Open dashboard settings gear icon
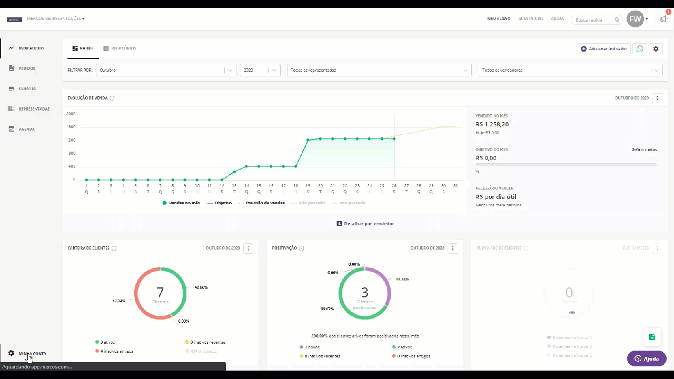This screenshot has width=674, height=379. point(656,48)
